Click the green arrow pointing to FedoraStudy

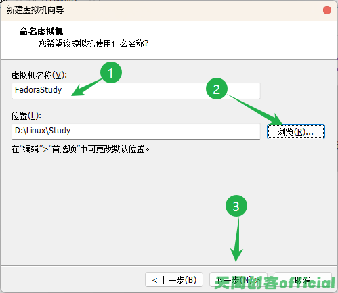[87, 87]
